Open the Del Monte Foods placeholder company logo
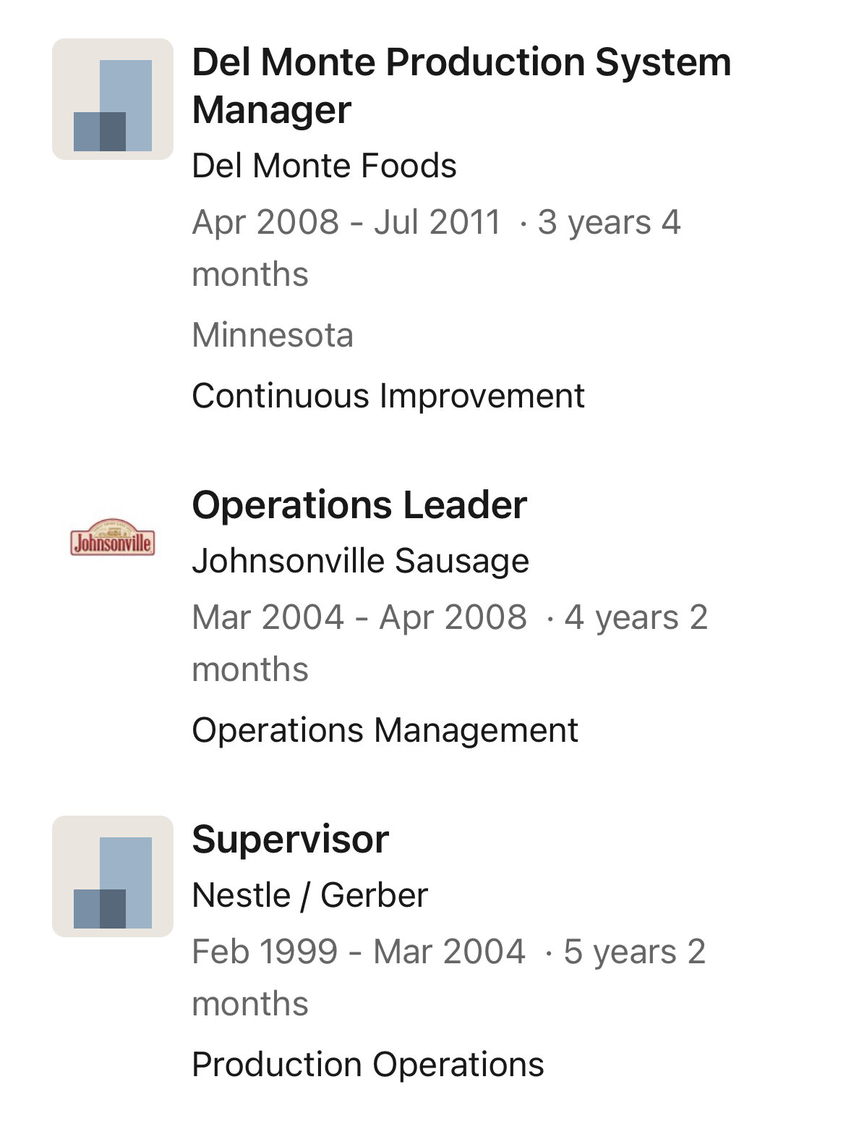The image size is (846, 1129). point(113,99)
